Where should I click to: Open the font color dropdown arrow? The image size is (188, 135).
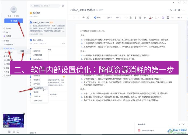(x=153, y=18)
